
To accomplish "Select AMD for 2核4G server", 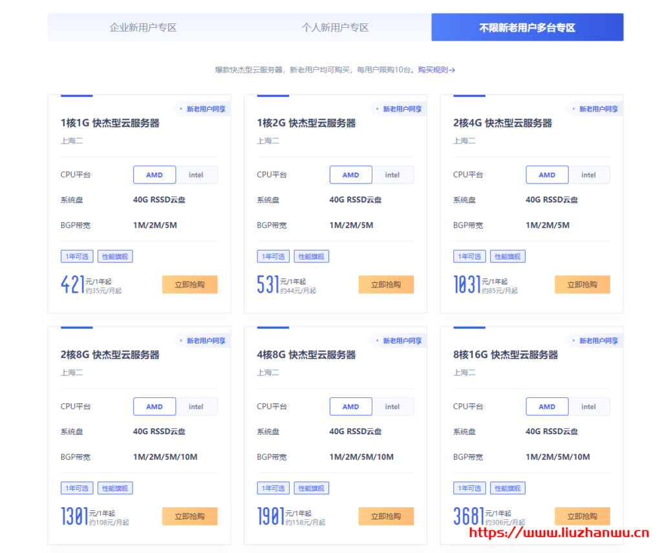I will (547, 175).
